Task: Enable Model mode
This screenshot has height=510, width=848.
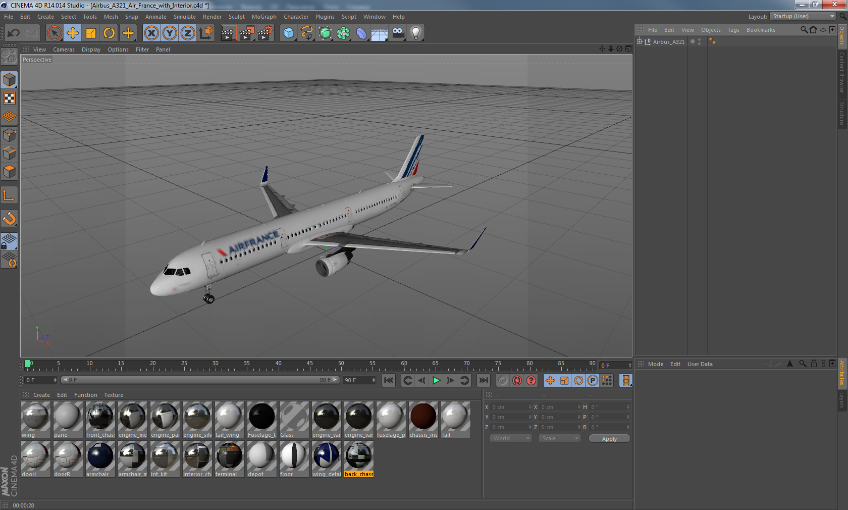Action: pyautogui.click(x=9, y=80)
